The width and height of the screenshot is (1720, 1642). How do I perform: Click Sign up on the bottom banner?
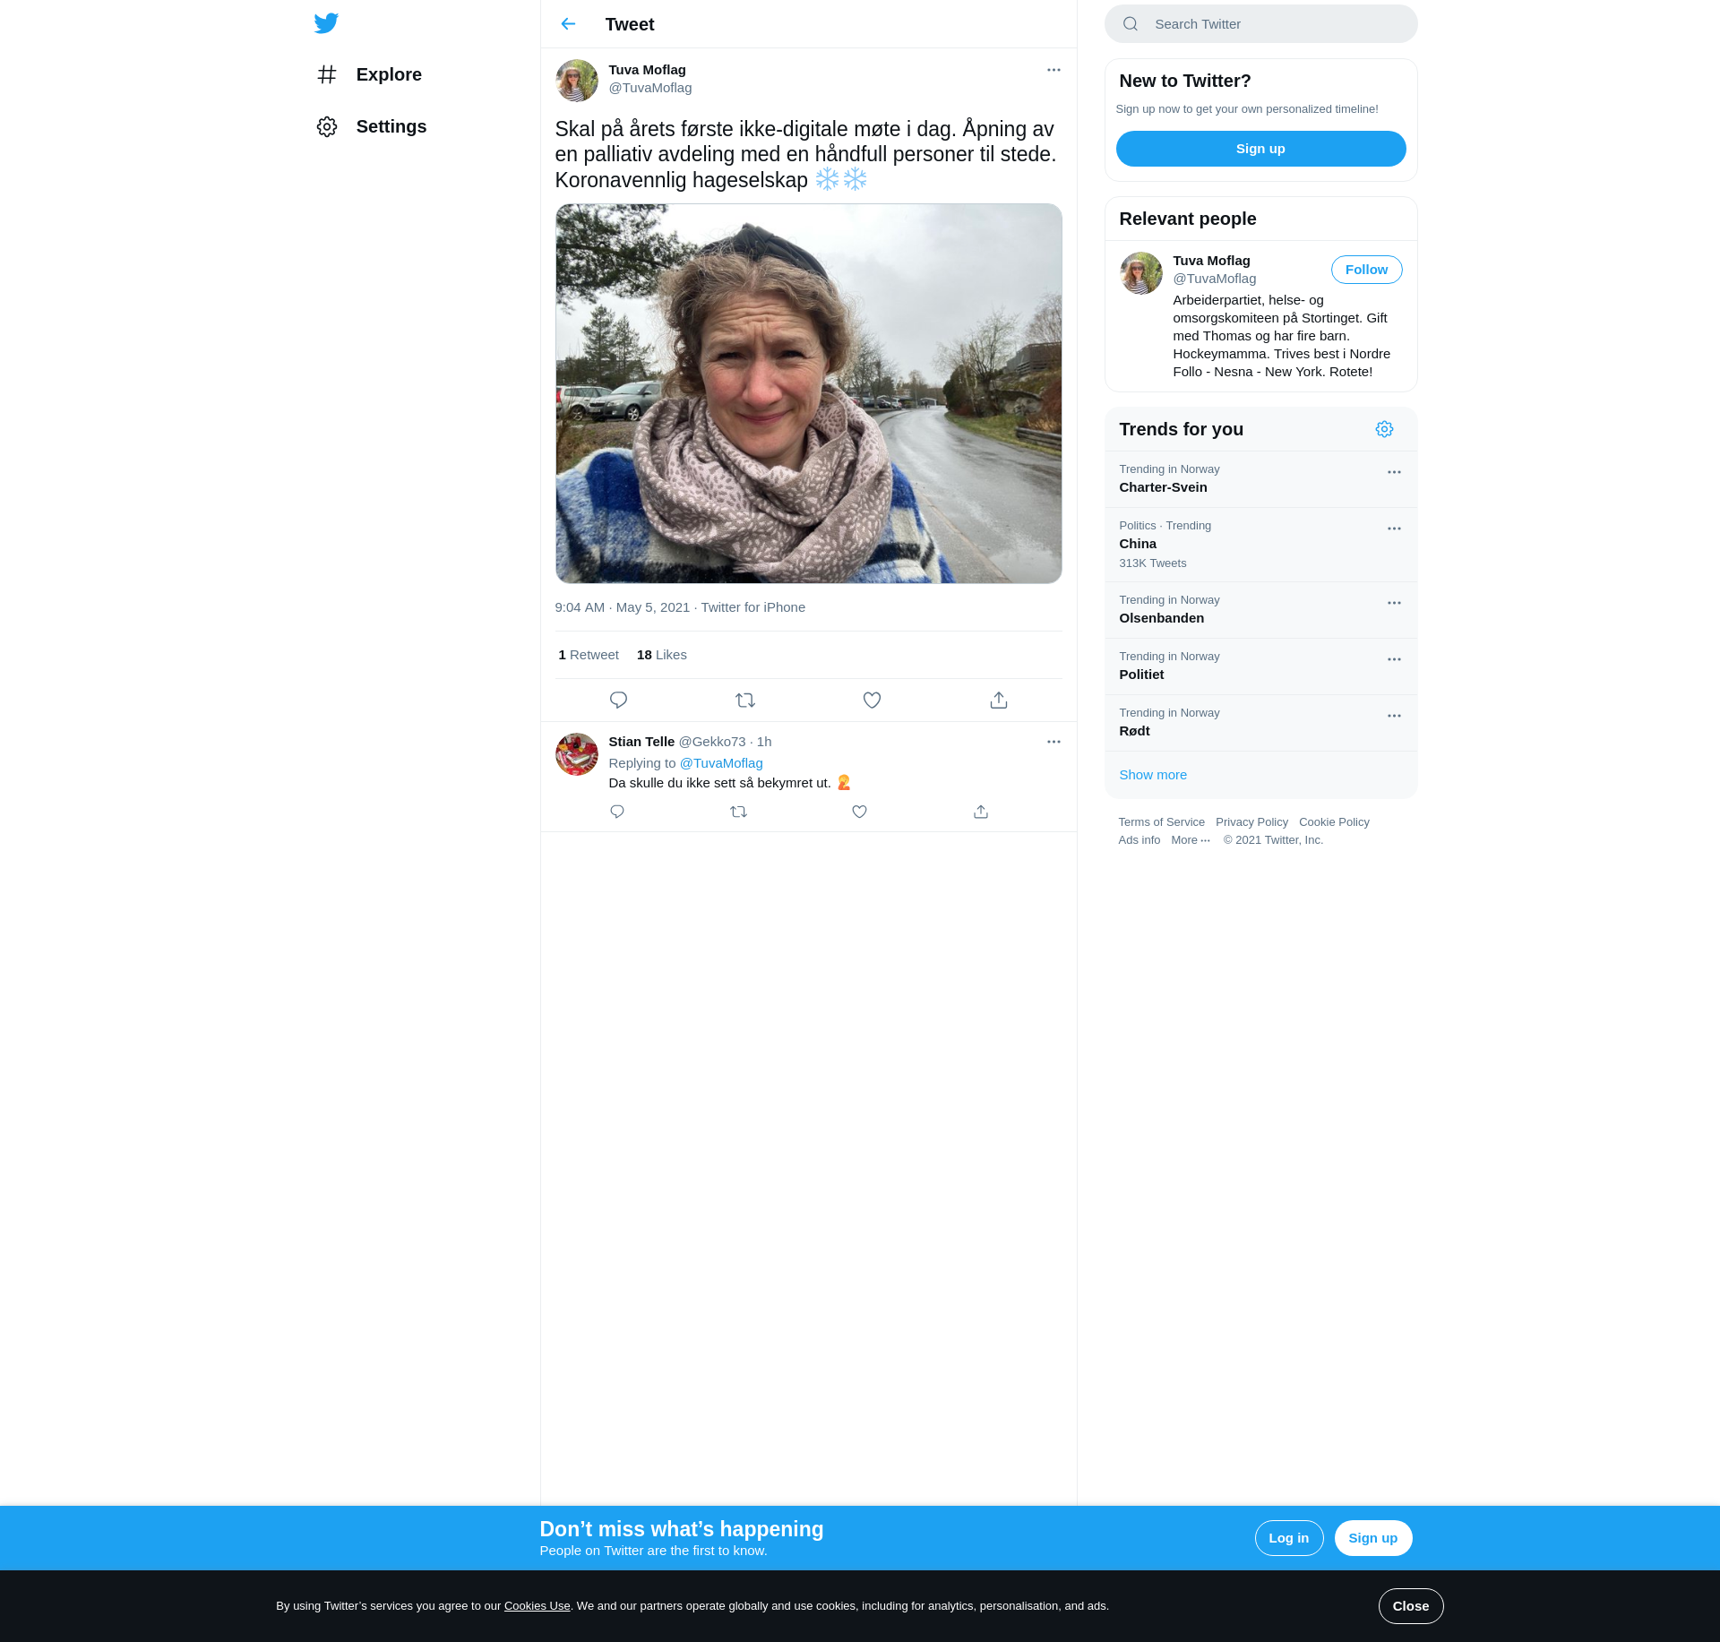[1372, 1538]
